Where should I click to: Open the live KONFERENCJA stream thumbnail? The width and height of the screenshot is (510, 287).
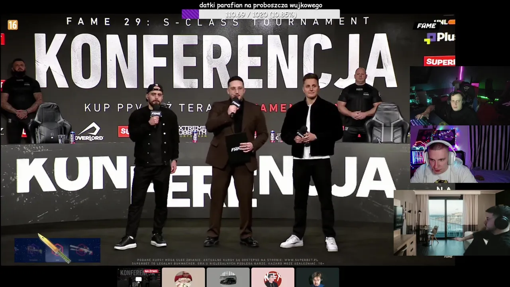pos(139,277)
